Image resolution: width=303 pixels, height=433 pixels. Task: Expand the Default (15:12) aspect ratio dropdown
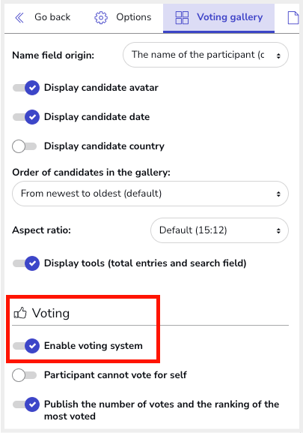coord(219,230)
